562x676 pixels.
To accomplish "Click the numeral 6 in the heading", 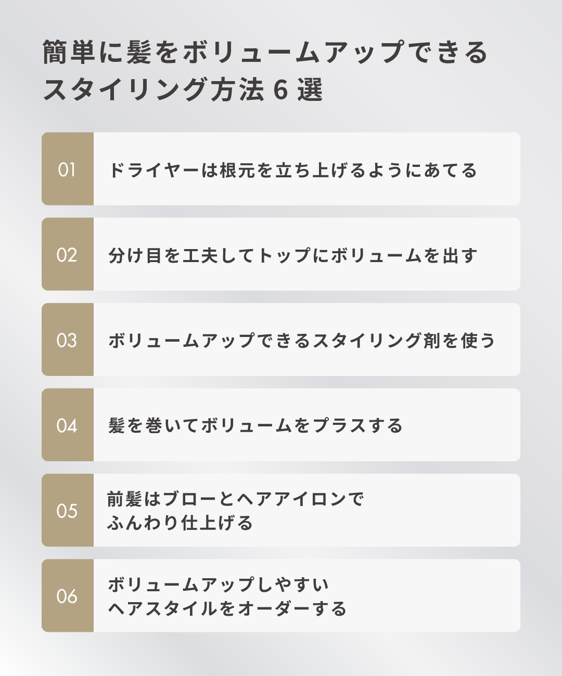I will (280, 90).
